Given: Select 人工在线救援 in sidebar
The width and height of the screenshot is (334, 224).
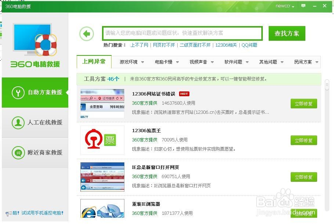Looking at the screenshot, I should point(35,123).
